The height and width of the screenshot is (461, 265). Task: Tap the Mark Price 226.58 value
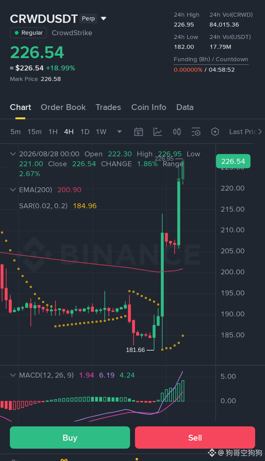click(x=51, y=79)
